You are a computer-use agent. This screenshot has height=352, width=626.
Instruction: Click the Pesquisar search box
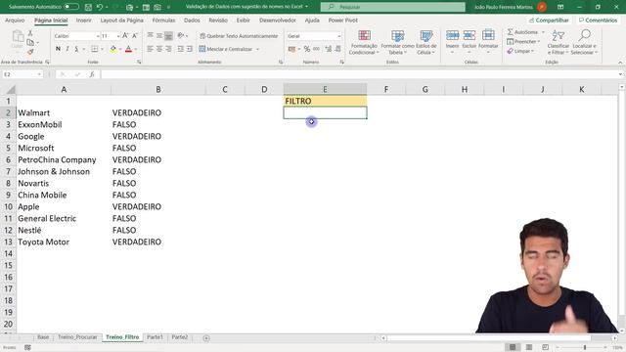coord(393,7)
